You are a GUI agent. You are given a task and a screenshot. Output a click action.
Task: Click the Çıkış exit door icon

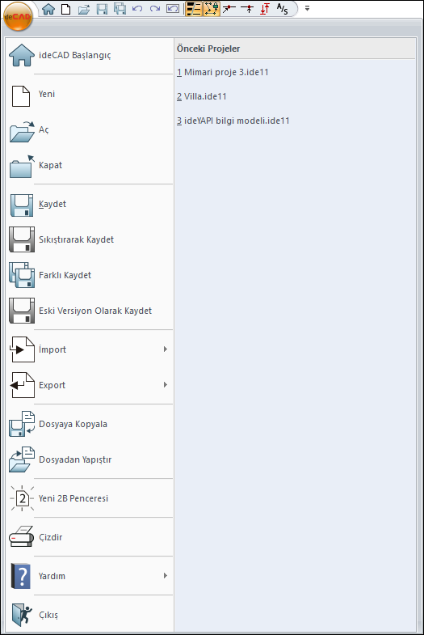[x=22, y=614]
